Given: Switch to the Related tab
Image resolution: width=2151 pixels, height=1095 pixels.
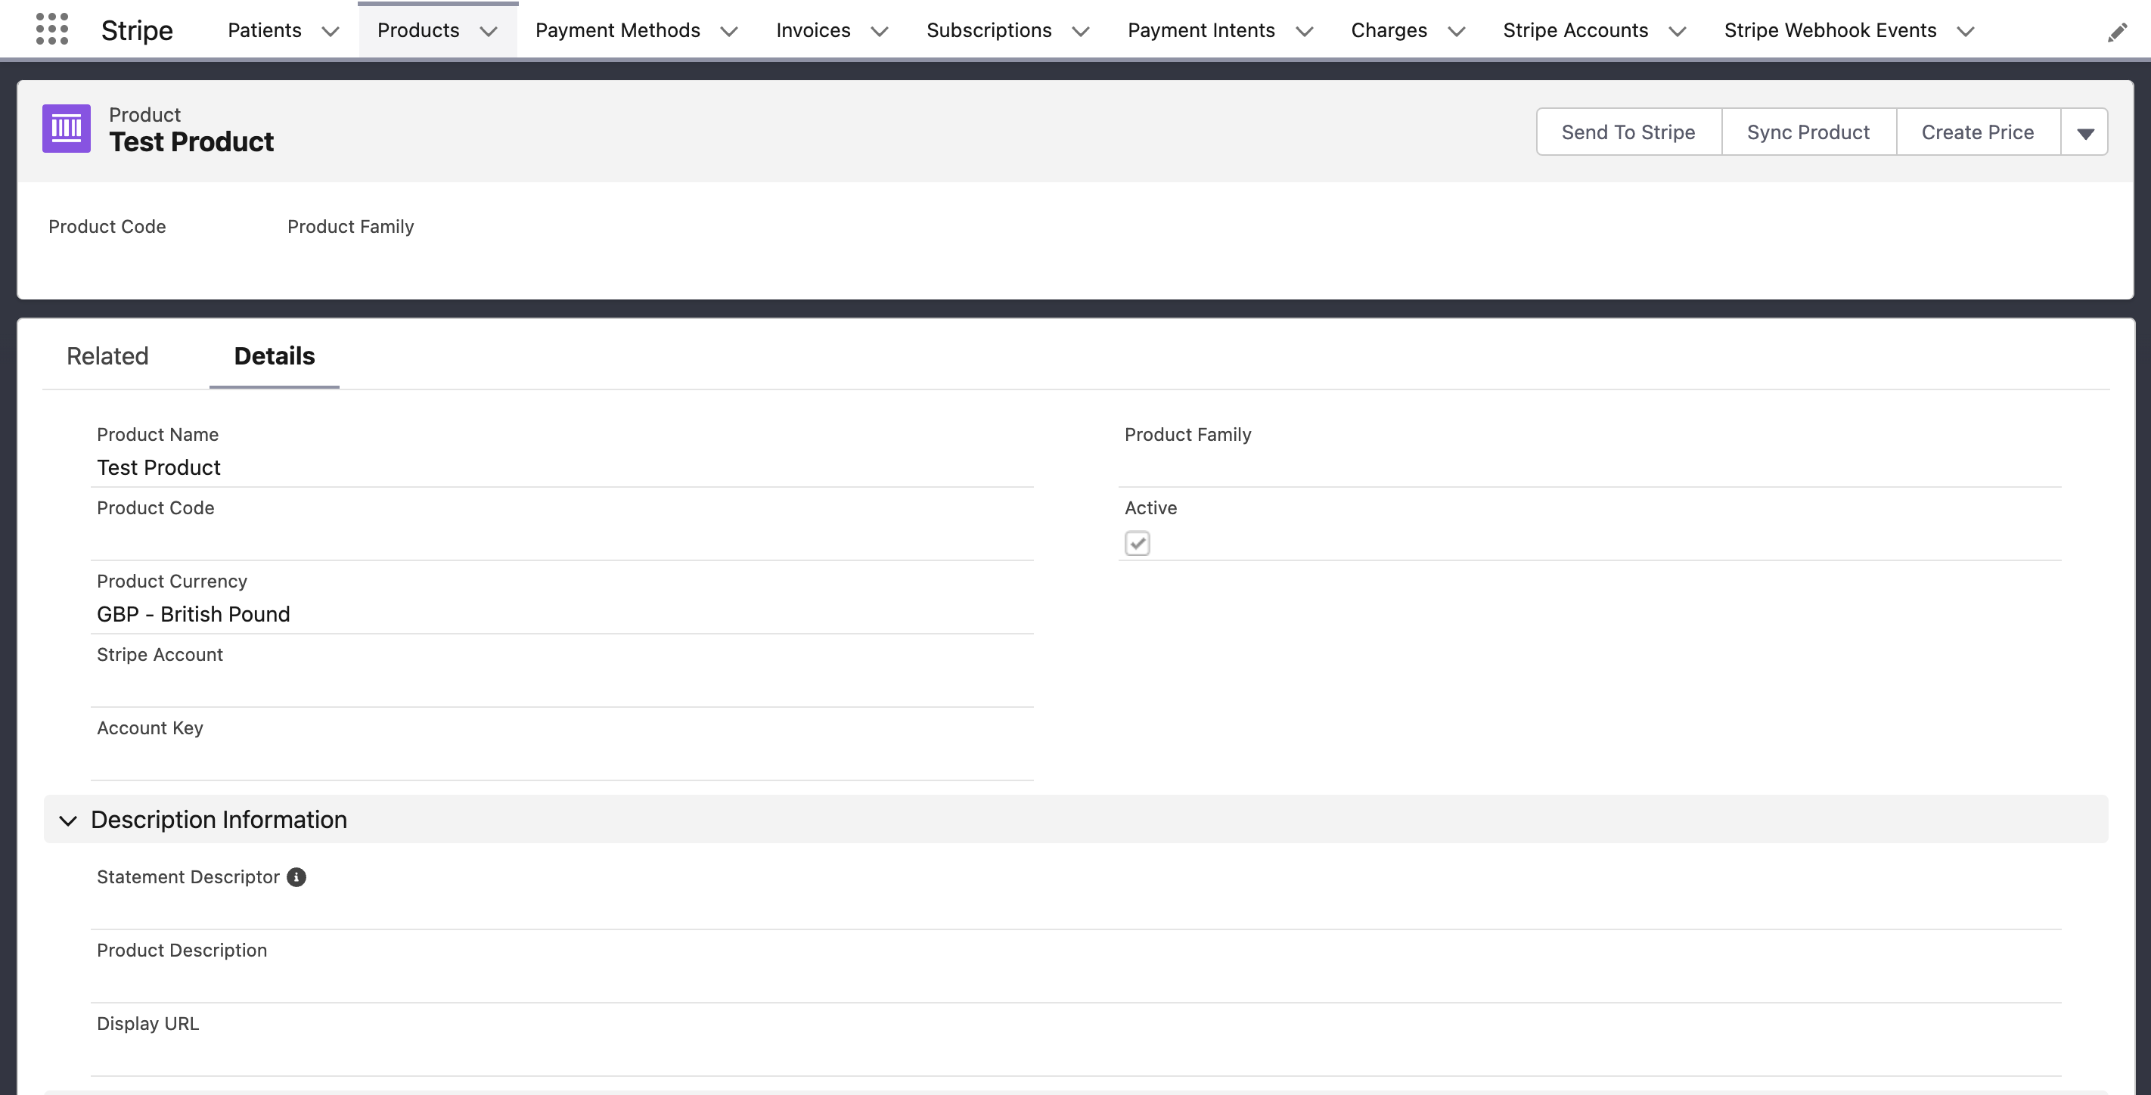Looking at the screenshot, I should 107,356.
